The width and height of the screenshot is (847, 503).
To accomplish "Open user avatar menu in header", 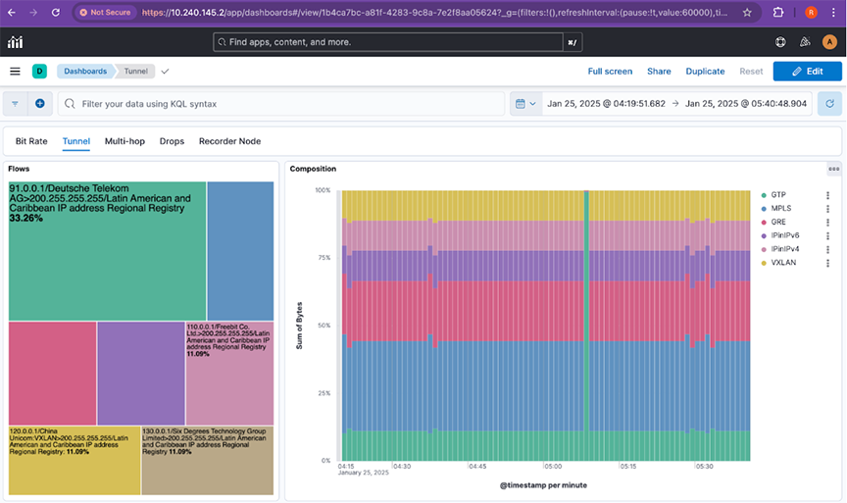I will point(829,42).
